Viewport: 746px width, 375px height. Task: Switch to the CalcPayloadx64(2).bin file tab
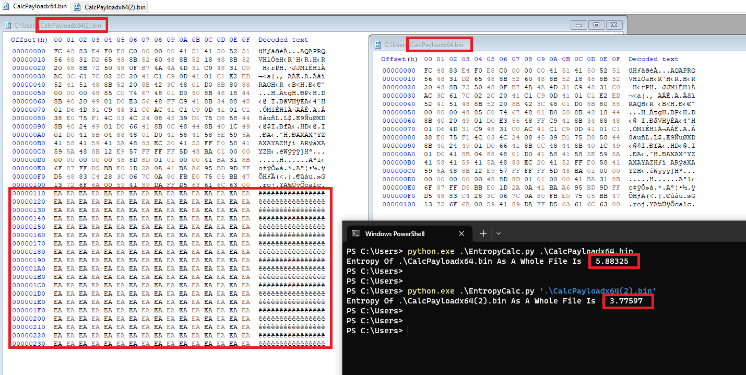tap(114, 7)
